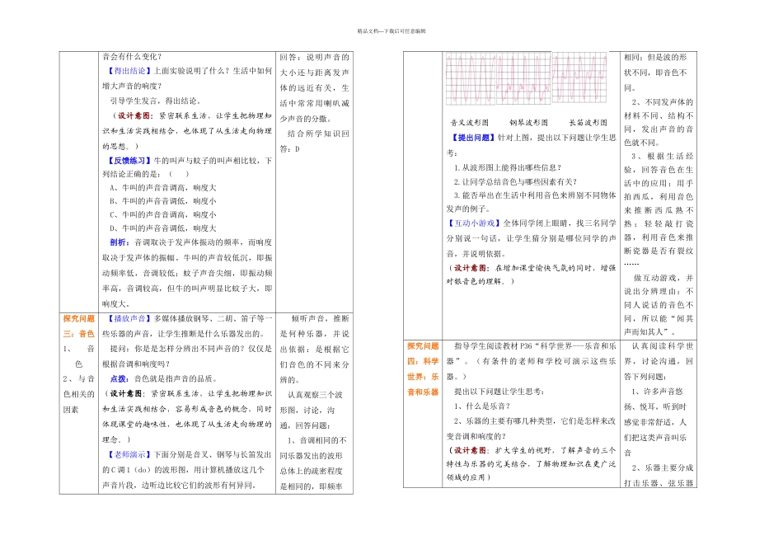
Task: Click the orange 探究问题三：音色 heading
Action: (x=78, y=326)
